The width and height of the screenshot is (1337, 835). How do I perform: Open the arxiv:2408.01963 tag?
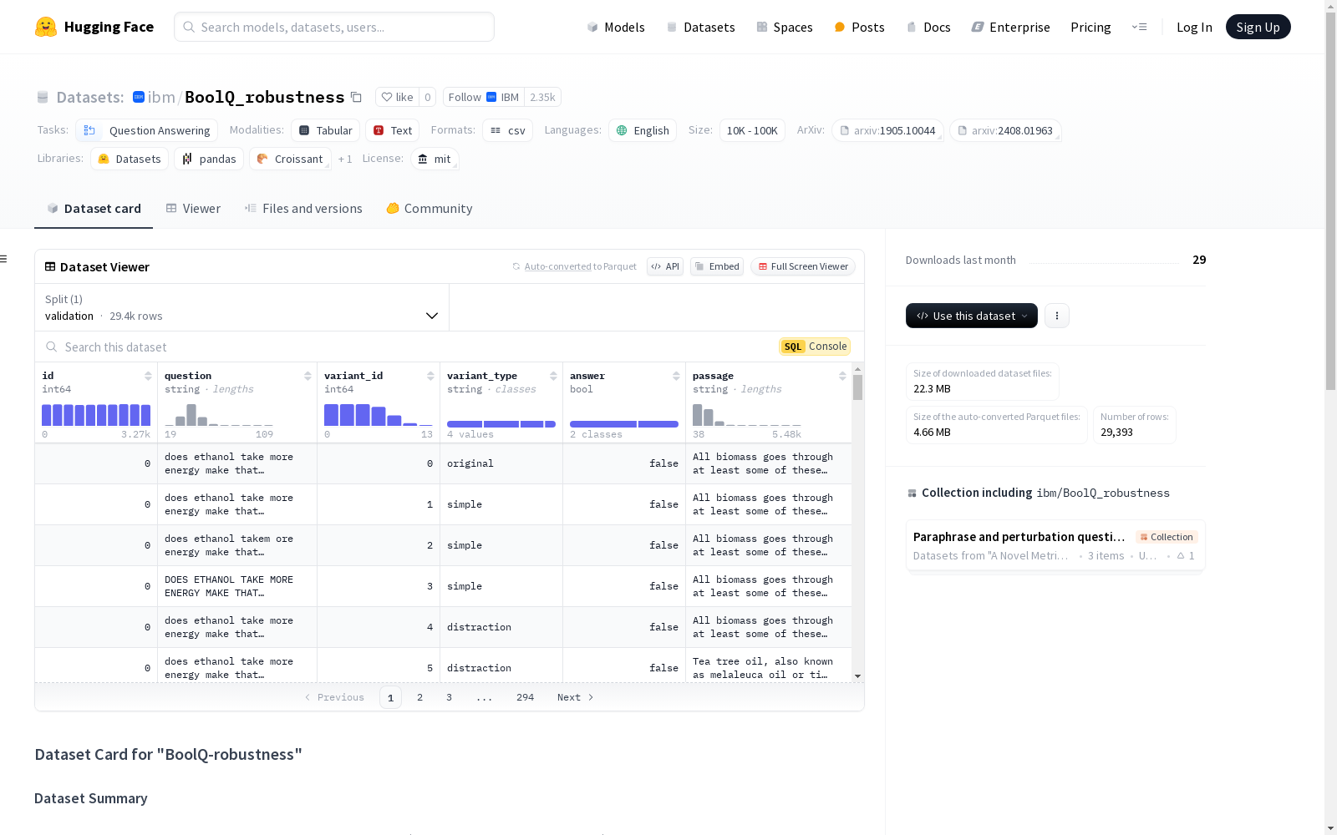[1005, 130]
